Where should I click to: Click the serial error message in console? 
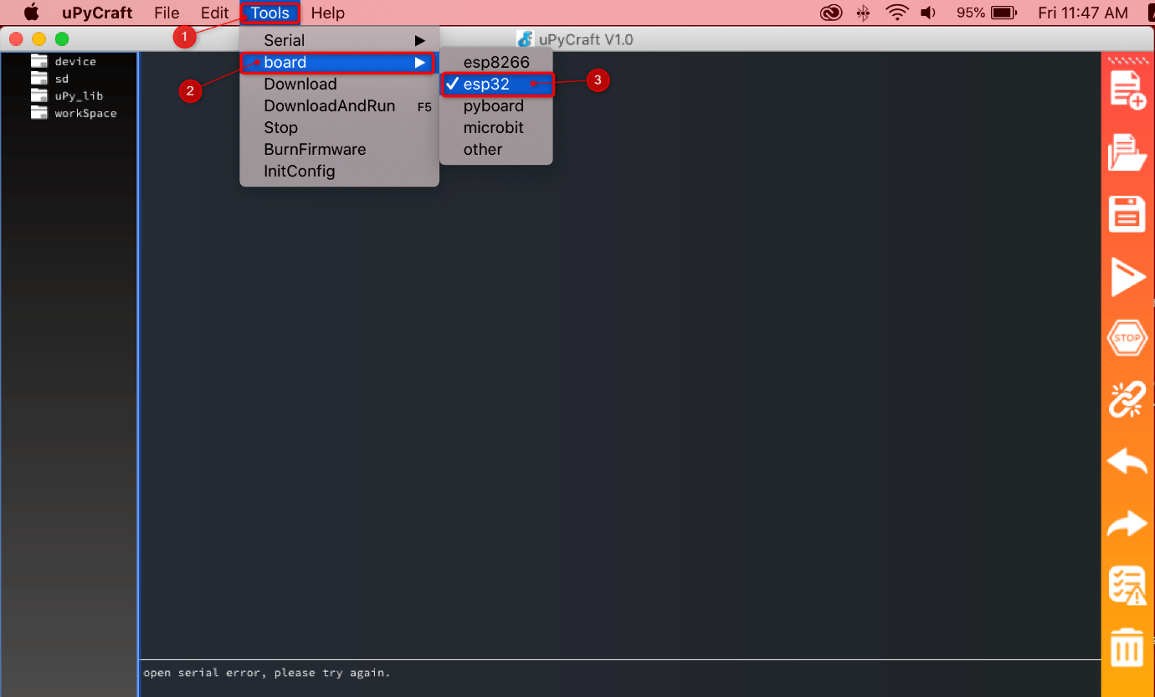[267, 673]
